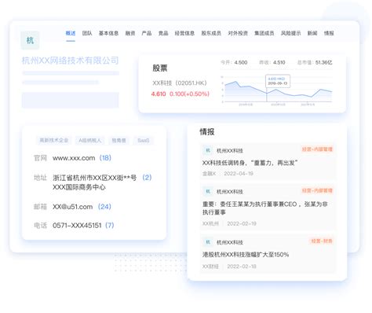372x313 pixels.
Task: Click the (7) count beside the phone
Action: (x=110, y=226)
